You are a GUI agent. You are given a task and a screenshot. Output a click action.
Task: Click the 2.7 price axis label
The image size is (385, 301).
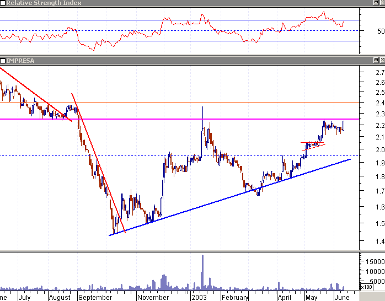click(380, 72)
